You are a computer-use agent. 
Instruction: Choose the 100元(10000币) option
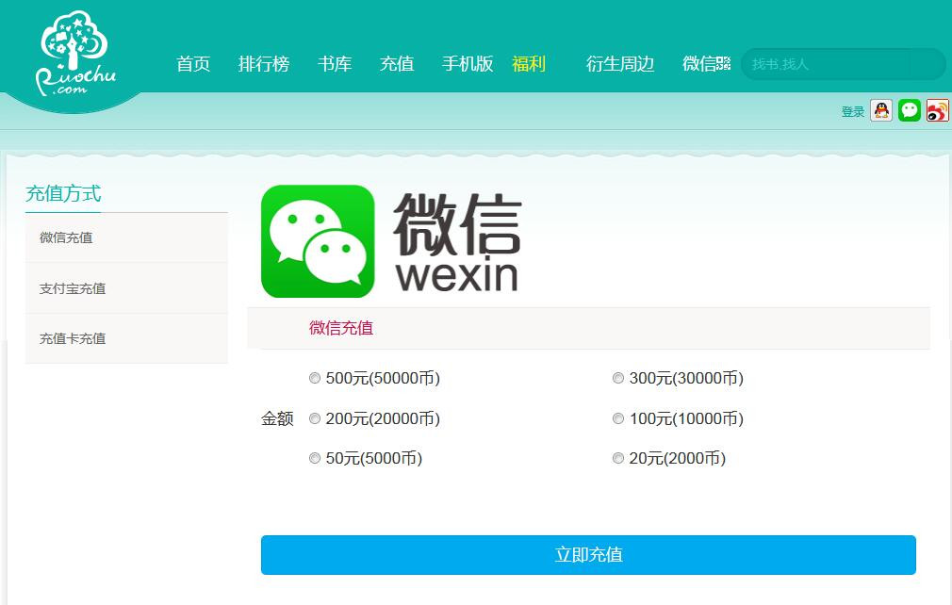pos(618,418)
